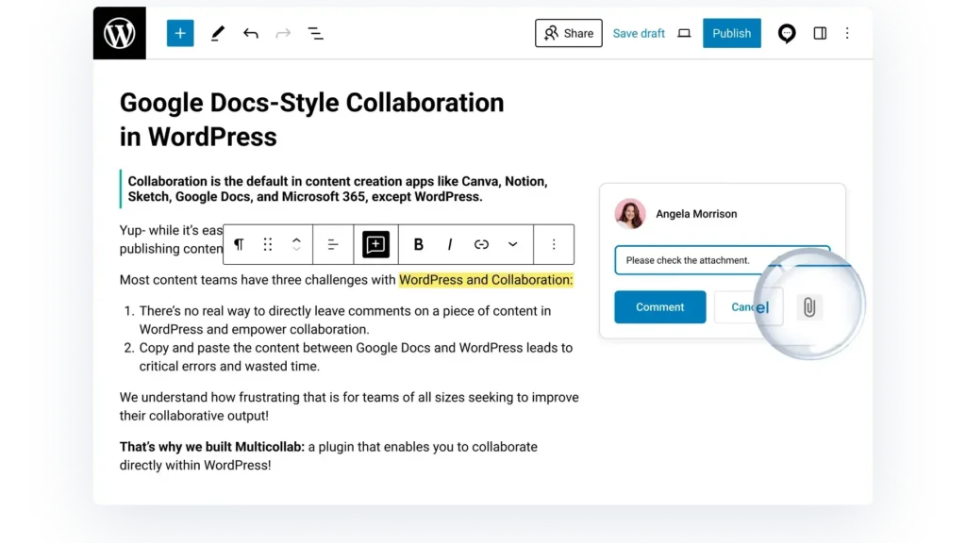966x543 pixels.
Task: Insert a link with link icon
Action: point(481,244)
